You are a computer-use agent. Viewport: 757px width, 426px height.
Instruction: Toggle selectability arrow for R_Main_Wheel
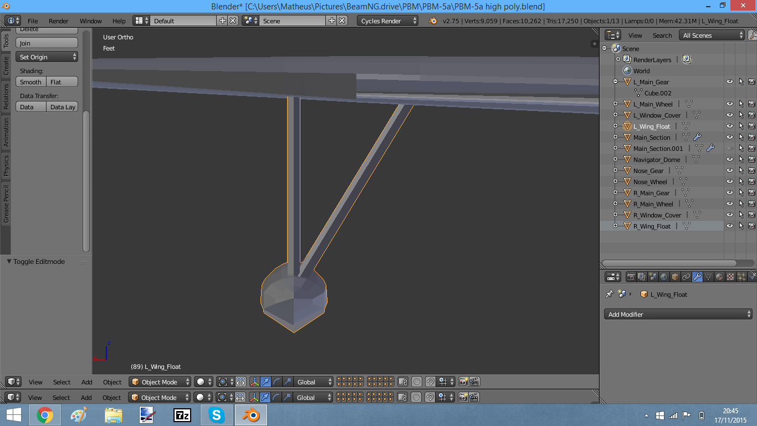(741, 204)
